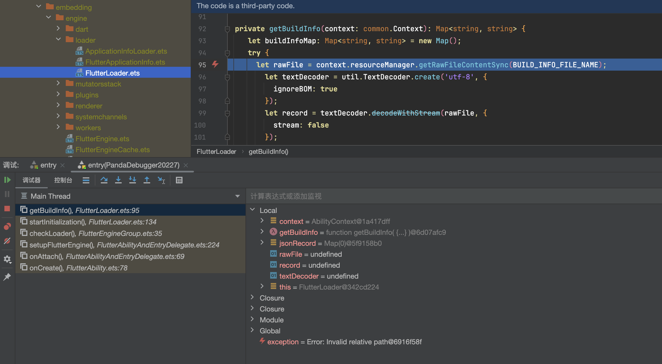The image size is (662, 364).
Task: Open FlutterEngine.ets in project tree
Action: click(102, 139)
